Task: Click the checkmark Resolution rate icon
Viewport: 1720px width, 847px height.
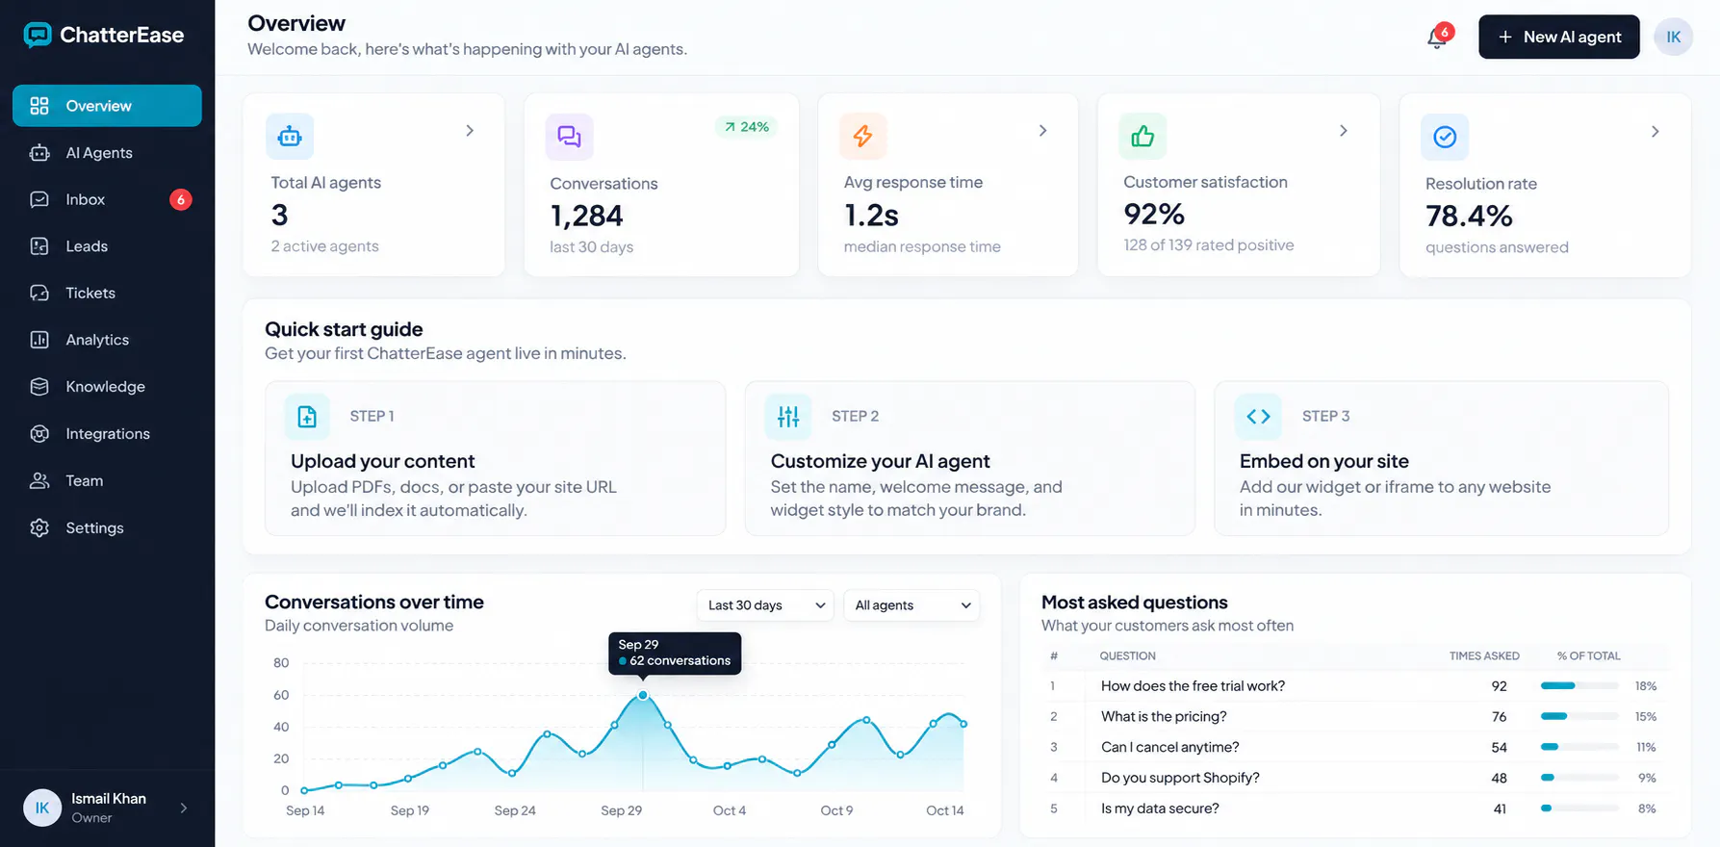Action: (1445, 138)
